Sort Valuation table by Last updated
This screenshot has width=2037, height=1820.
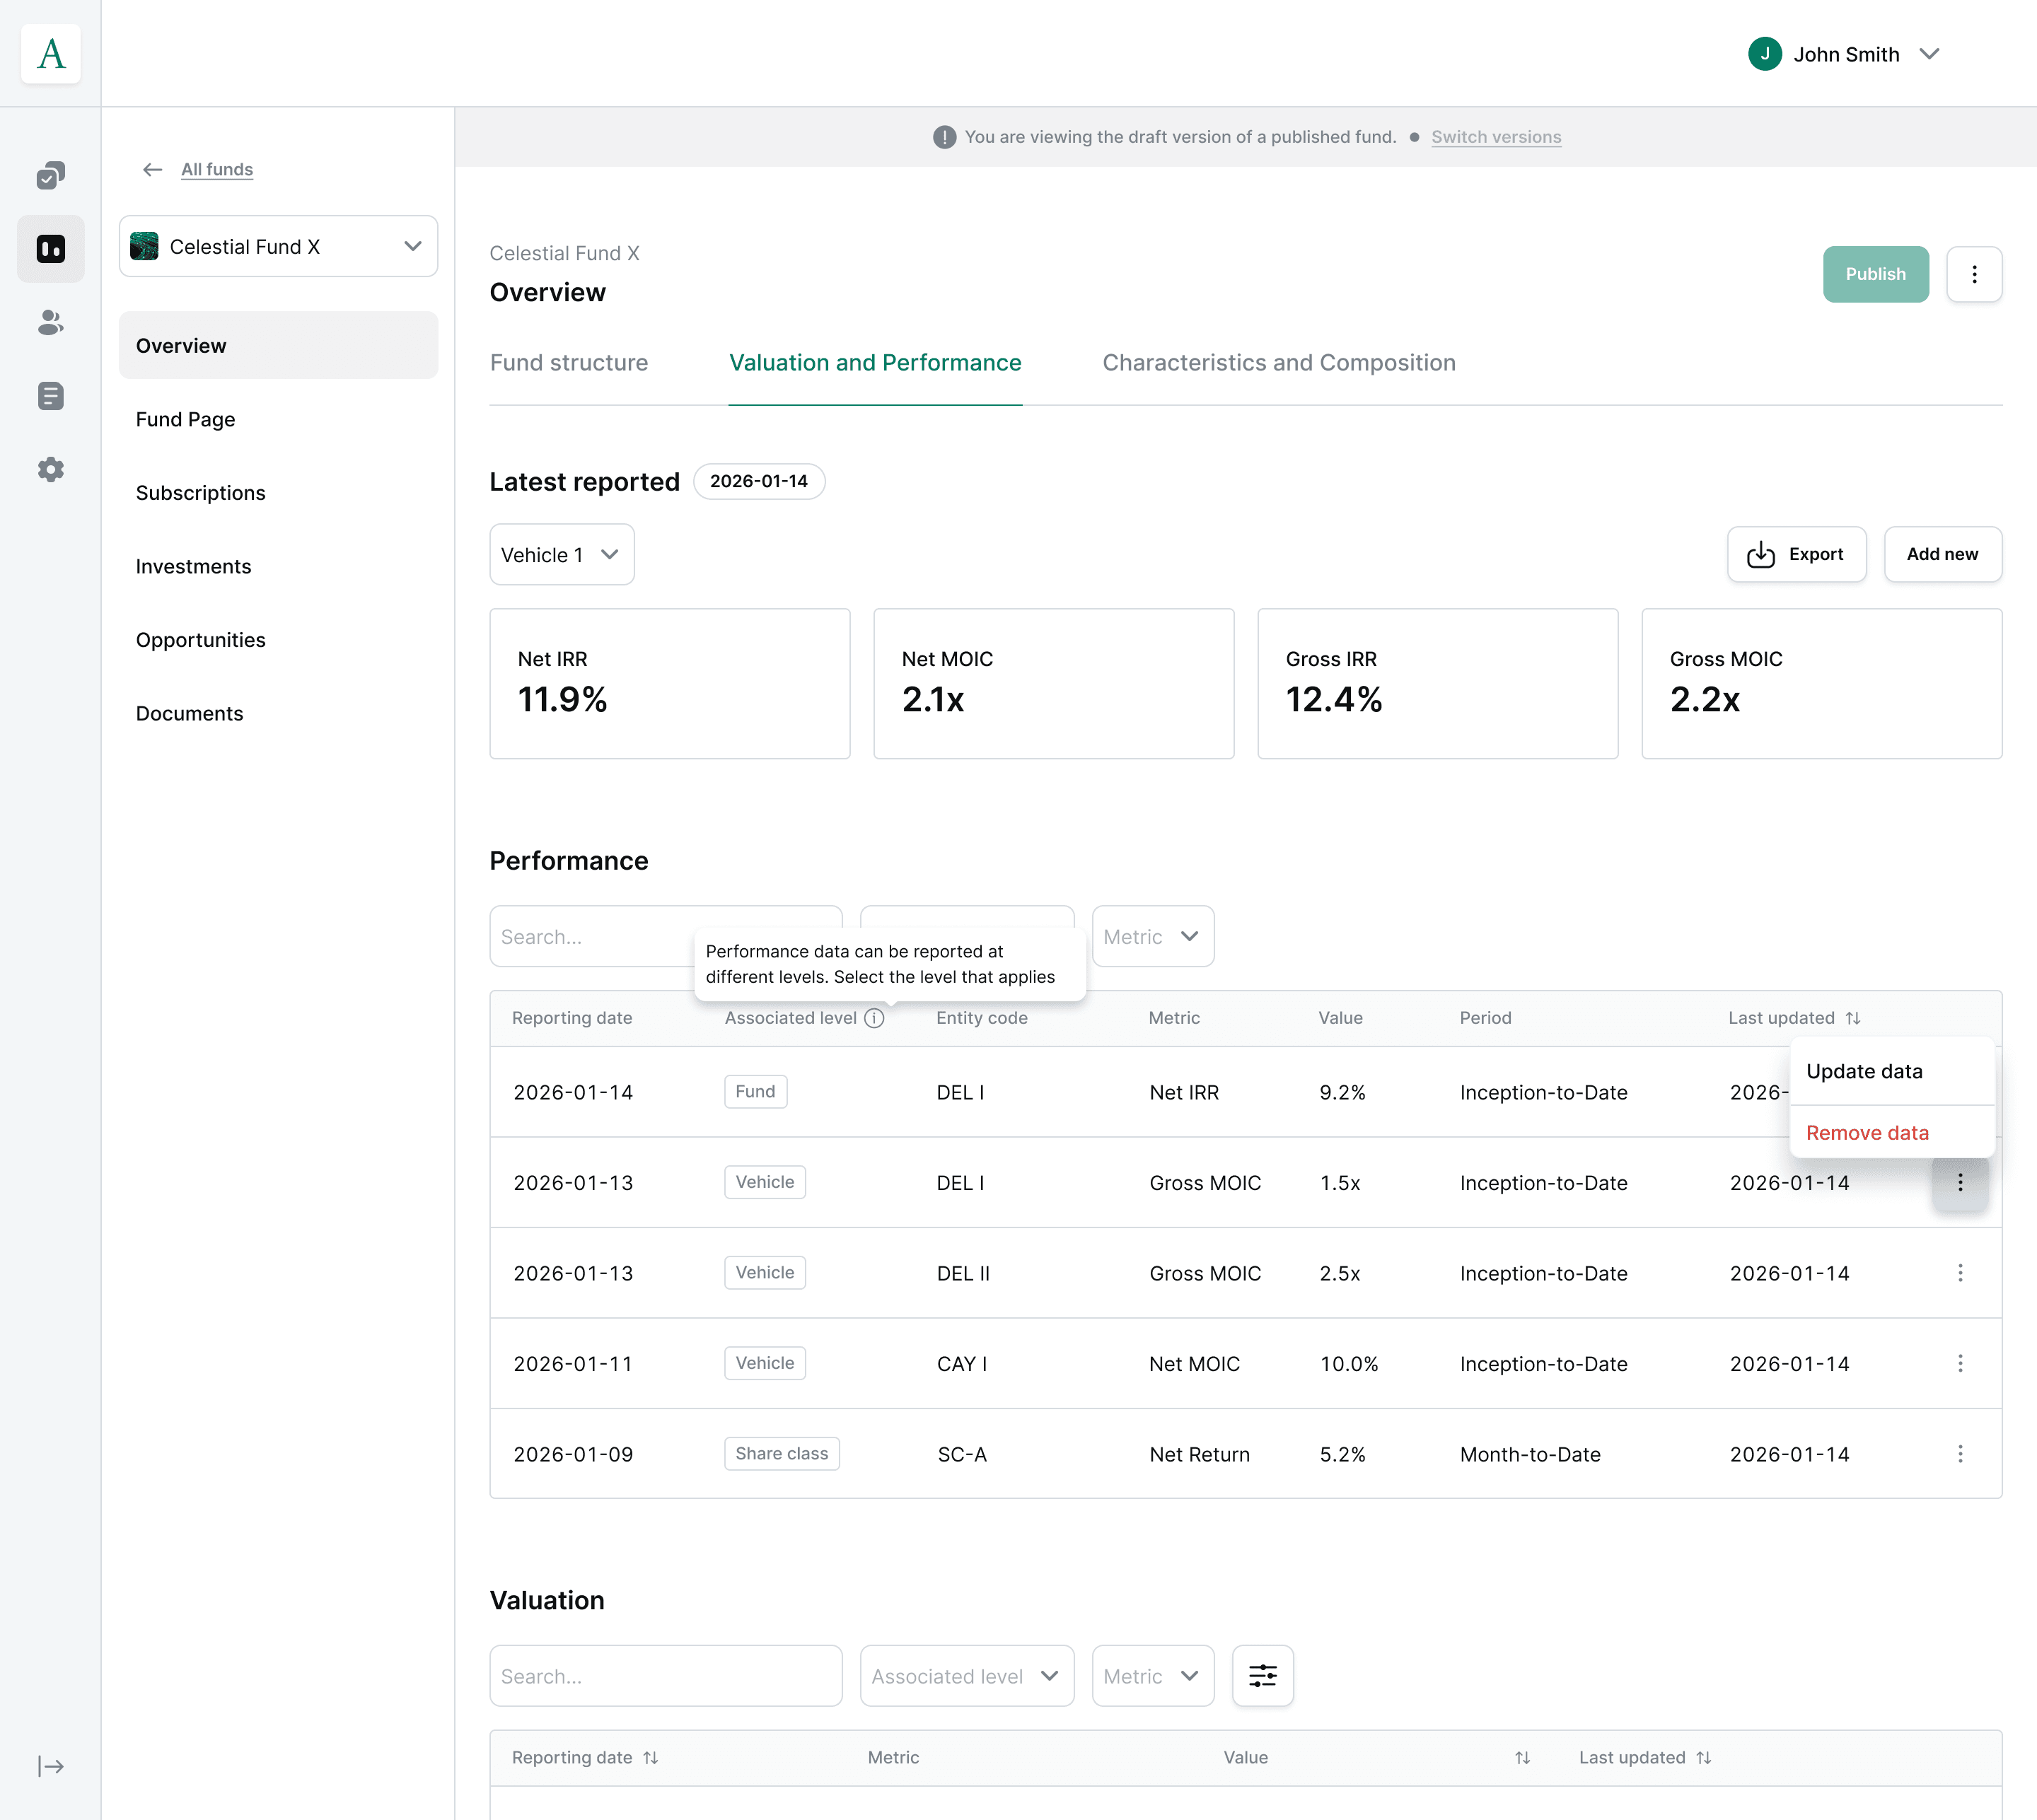click(x=1704, y=1758)
